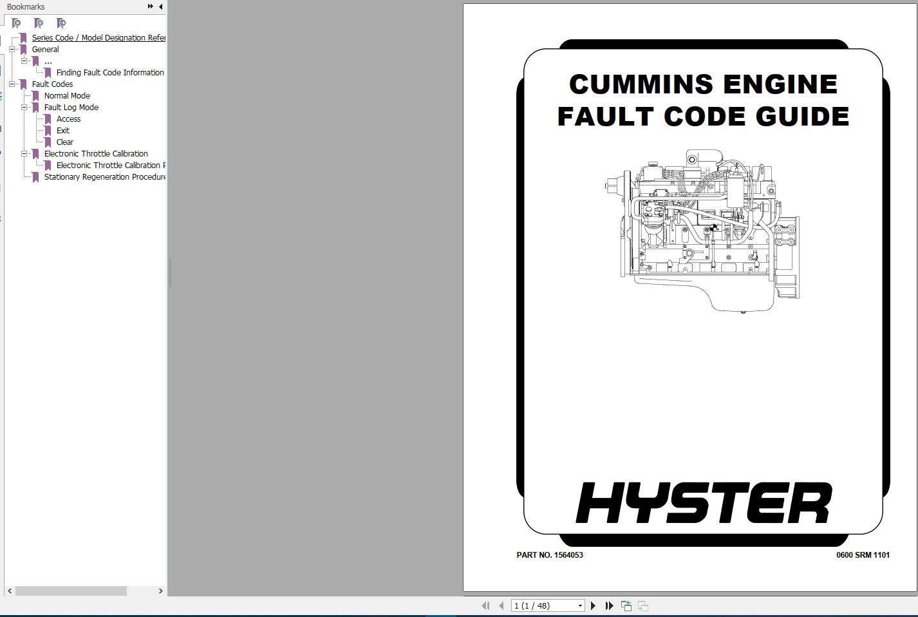918x617 pixels.
Task: Click the double-arrow options icon in Bookmarks header
Action: coord(150,6)
